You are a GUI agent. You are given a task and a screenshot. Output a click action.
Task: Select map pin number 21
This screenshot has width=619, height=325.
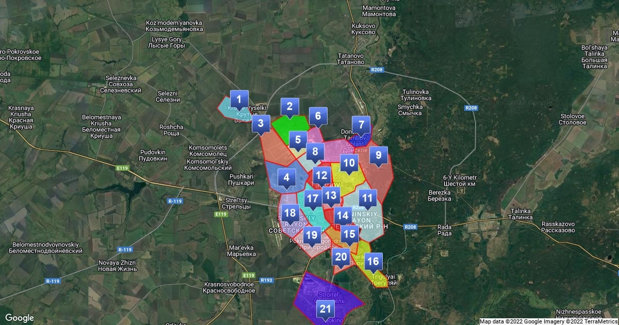click(325, 310)
